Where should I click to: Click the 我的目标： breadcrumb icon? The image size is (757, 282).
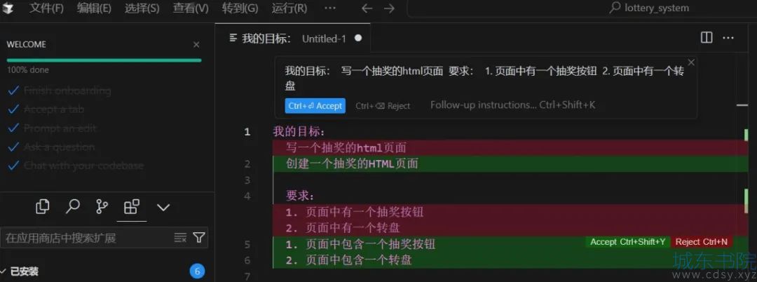pos(233,38)
